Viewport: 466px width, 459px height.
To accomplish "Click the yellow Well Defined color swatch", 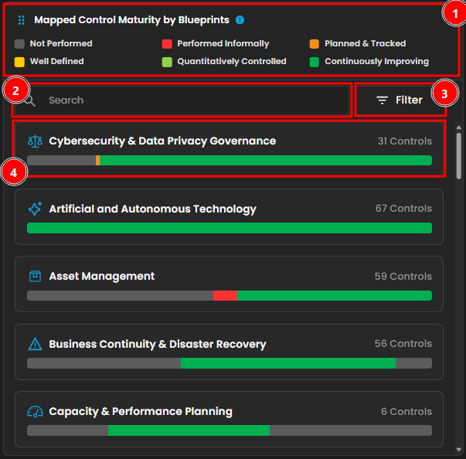I will pos(20,61).
